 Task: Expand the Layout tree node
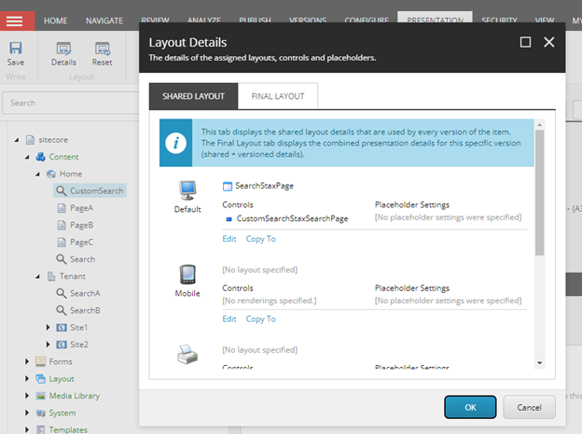coord(27,379)
